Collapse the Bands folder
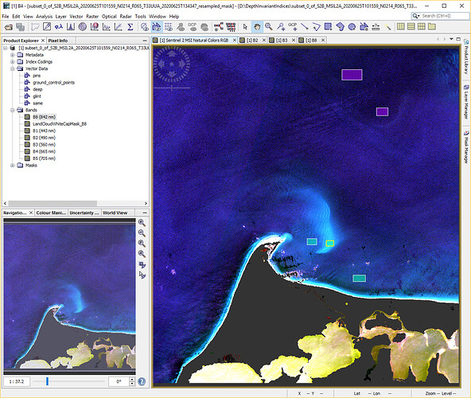The width and height of the screenshot is (471, 398). coord(12,111)
